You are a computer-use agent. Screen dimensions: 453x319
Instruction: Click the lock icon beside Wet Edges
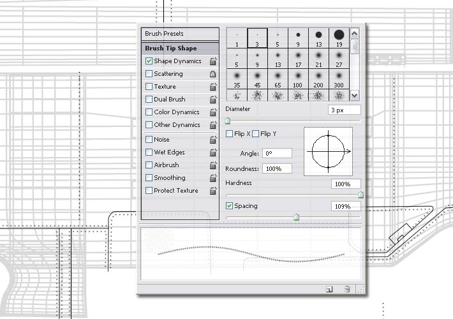pos(213,152)
